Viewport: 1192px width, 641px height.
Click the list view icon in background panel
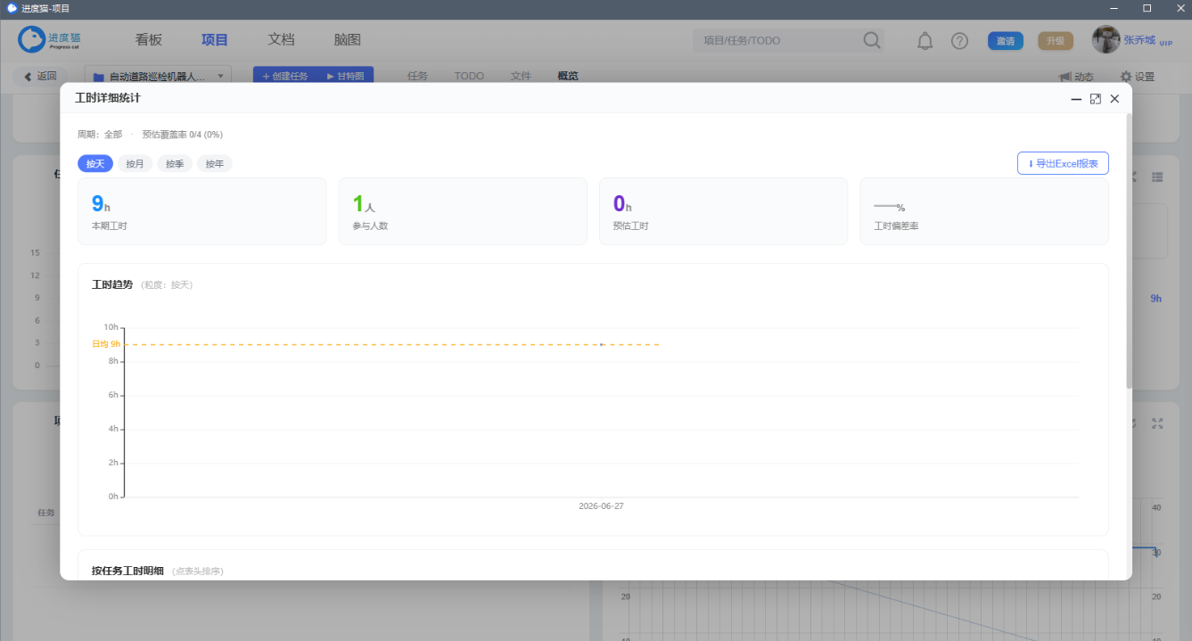point(1157,177)
